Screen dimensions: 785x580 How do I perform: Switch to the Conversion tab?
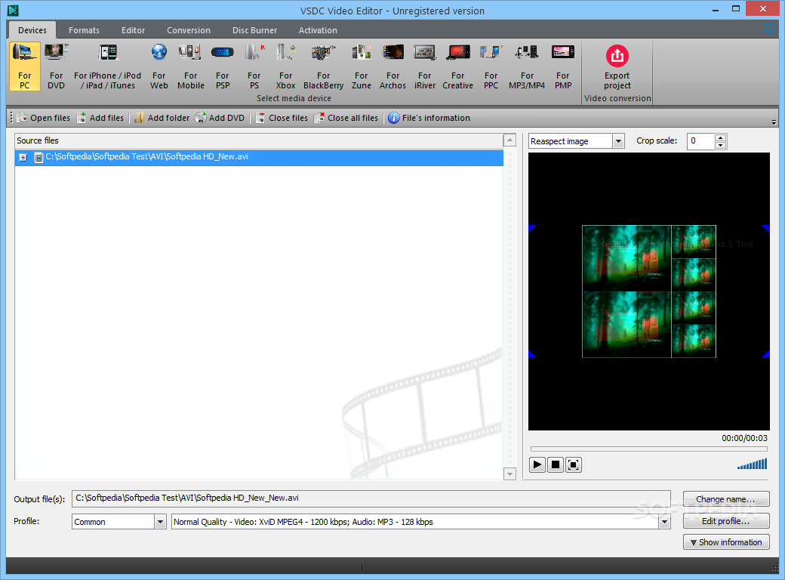[189, 30]
